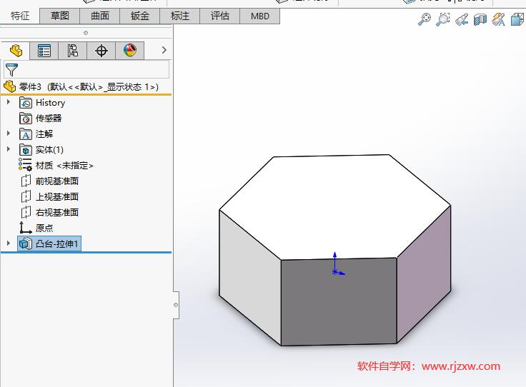Click the 原点 origin icon
Image resolution: width=526 pixels, height=387 pixels.
pyautogui.click(x=26, y=228)
